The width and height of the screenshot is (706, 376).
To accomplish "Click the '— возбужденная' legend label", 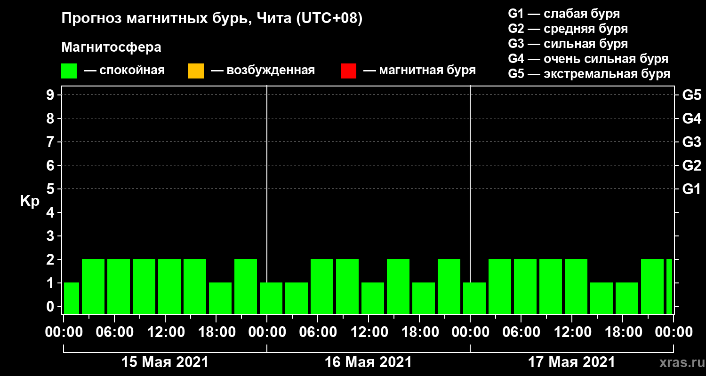I will click(x=263, y=71).
